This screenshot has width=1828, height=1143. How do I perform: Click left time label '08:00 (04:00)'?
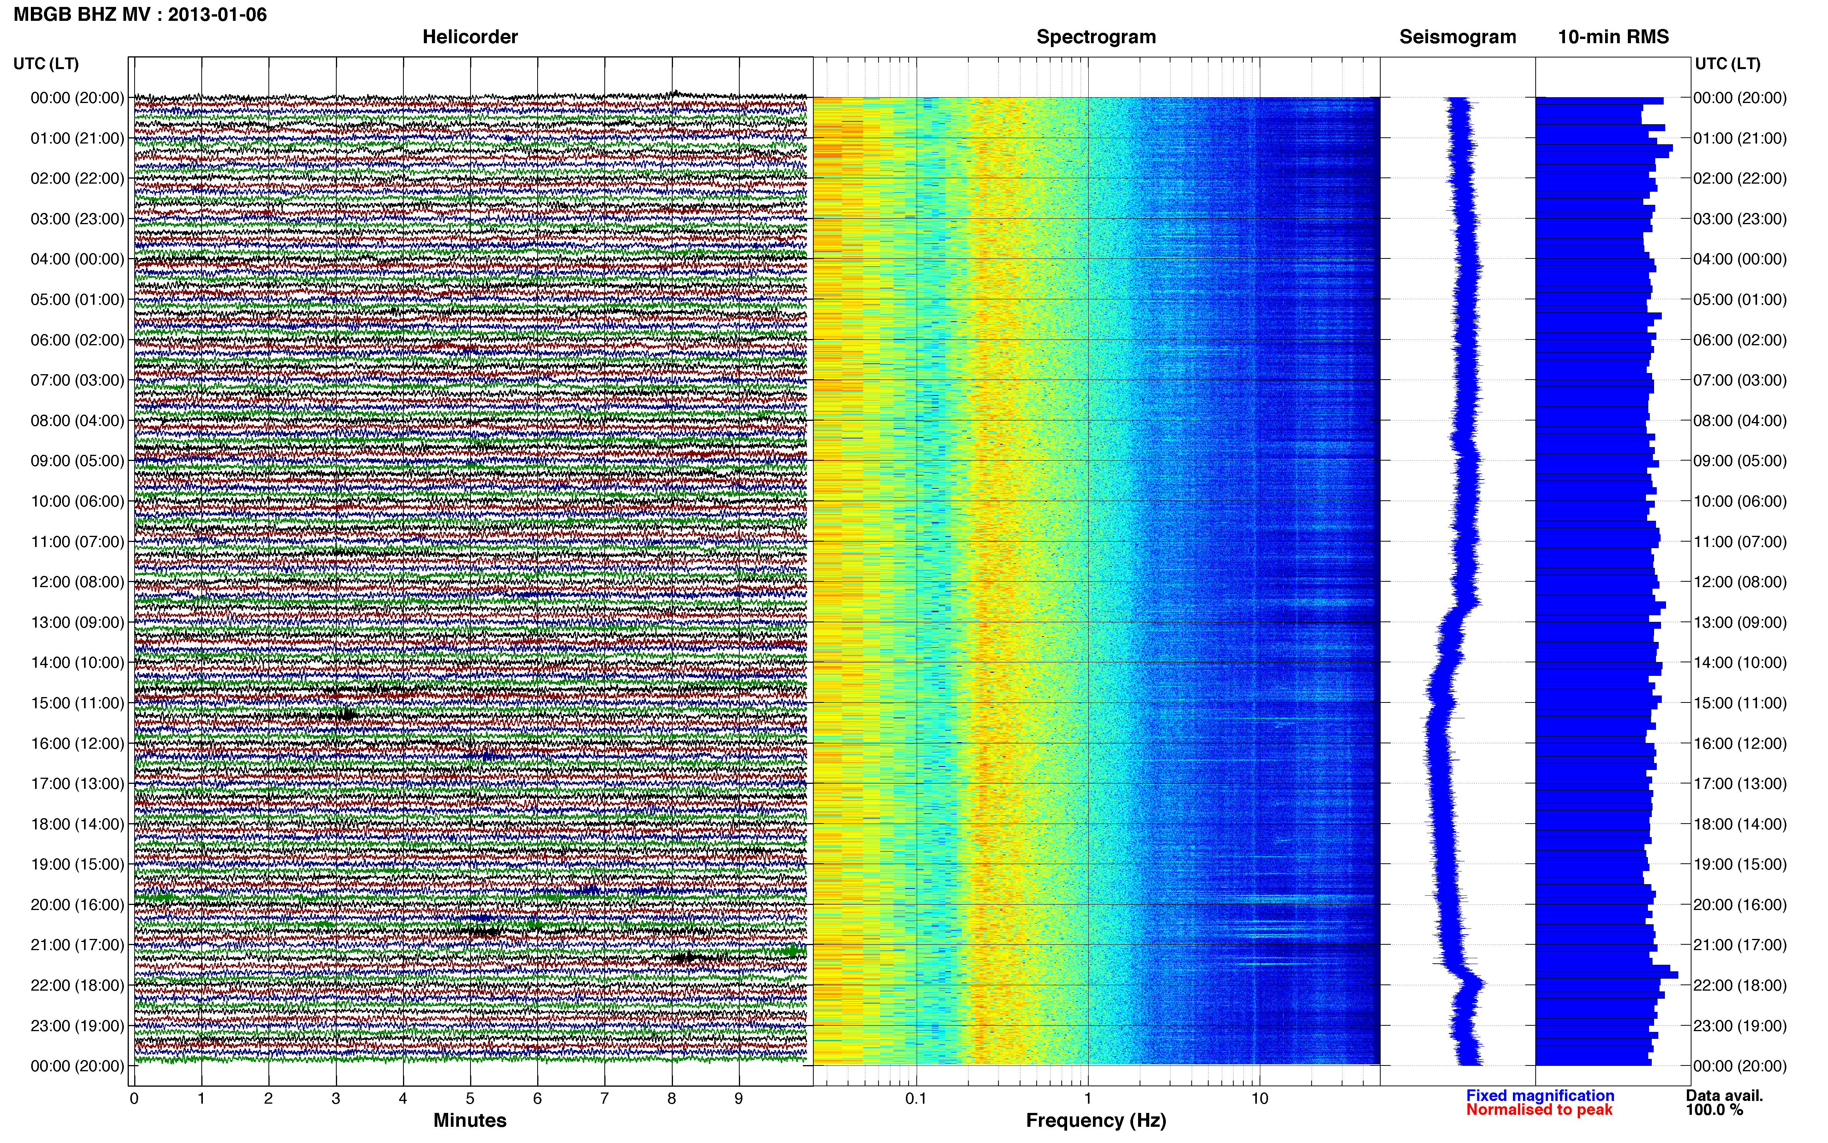coord(77,420)
